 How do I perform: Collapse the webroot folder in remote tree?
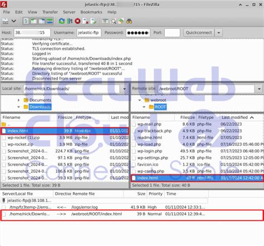(140, 100)
